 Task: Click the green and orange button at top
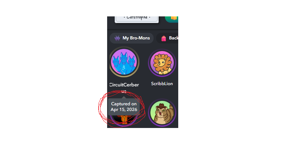coord(172,19)
